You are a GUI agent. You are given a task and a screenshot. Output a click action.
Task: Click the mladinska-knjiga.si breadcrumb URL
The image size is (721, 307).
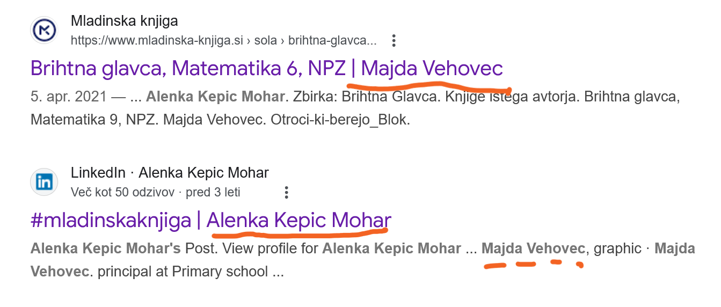coord(223,41)
